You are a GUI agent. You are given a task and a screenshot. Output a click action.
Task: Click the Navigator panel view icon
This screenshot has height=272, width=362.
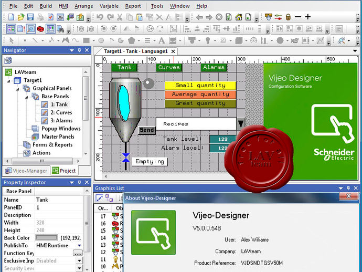click(x=8, y=60)
